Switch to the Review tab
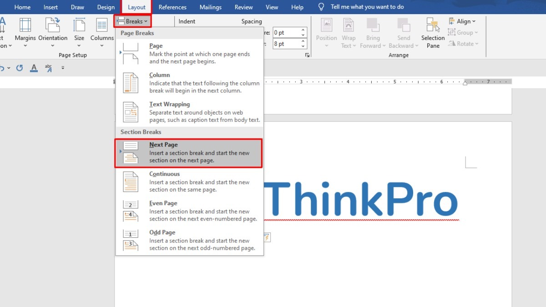 point(244,7)
